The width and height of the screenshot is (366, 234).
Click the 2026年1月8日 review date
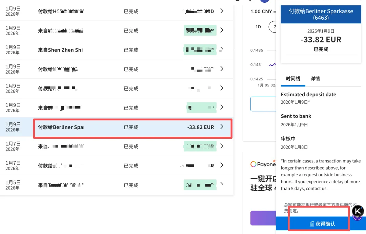tap(294, 147)
